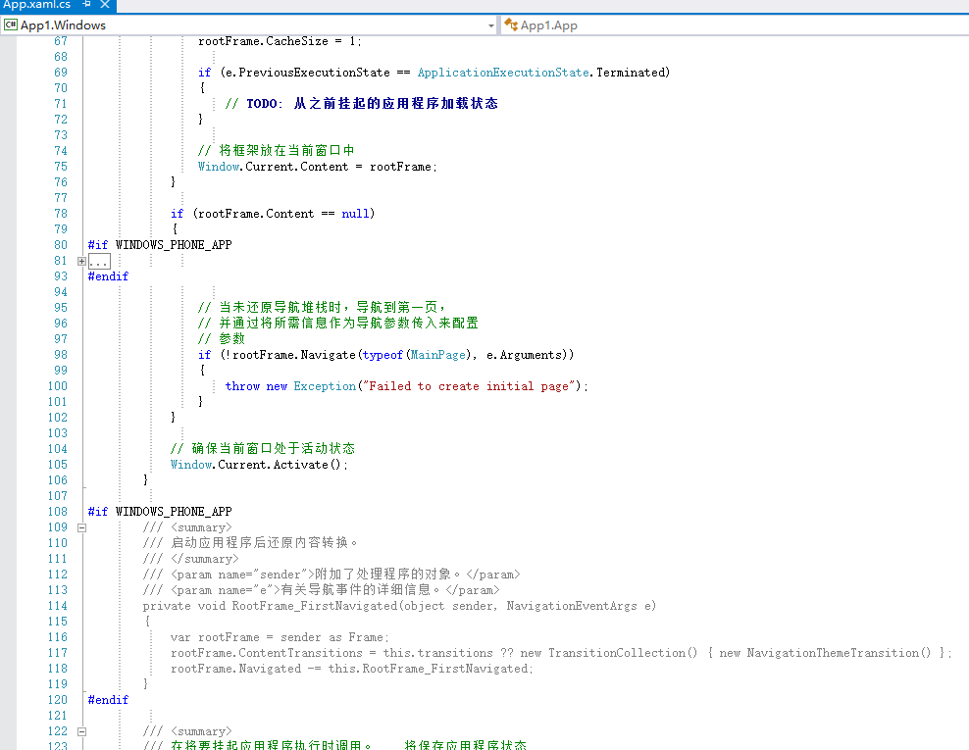Click TransitionCollection on line 117

[x=617, y=653]
